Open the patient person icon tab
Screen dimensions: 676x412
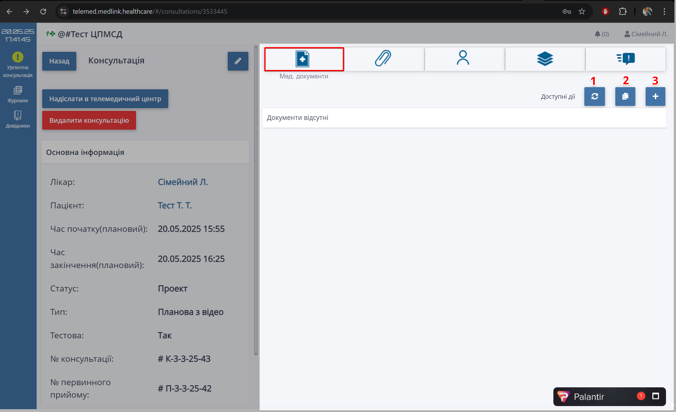click(463, 59)
